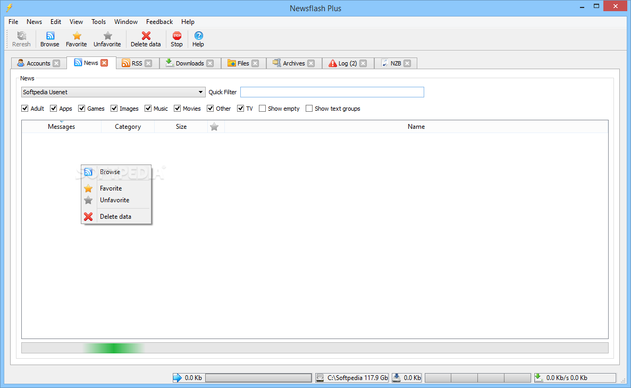Click the Help toolbar icon
631x388 pixels.
[x=198, y=36]
